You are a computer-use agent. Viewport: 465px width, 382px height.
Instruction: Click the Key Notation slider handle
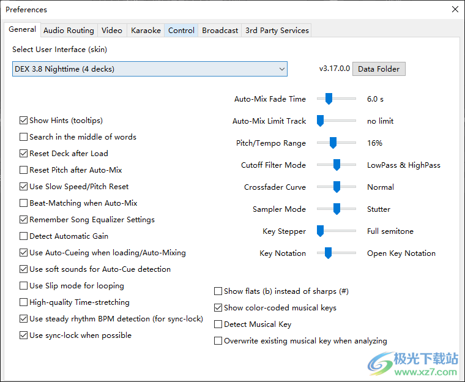click(328, 253)
